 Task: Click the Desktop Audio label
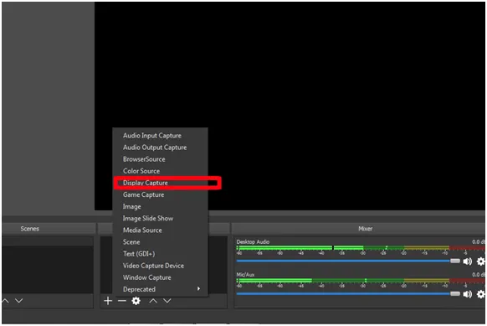tap(253, 241)
